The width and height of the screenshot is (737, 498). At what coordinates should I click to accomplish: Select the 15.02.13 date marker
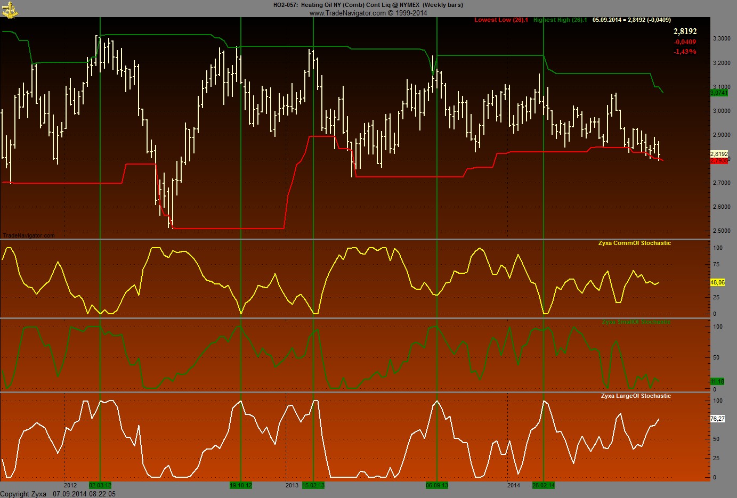pos(313,485)
